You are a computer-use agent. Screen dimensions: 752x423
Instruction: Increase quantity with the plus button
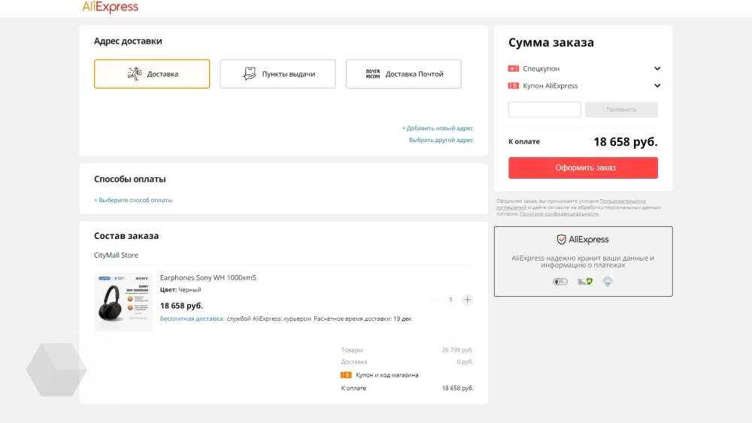pyautogui.click(x=468, y=300)
